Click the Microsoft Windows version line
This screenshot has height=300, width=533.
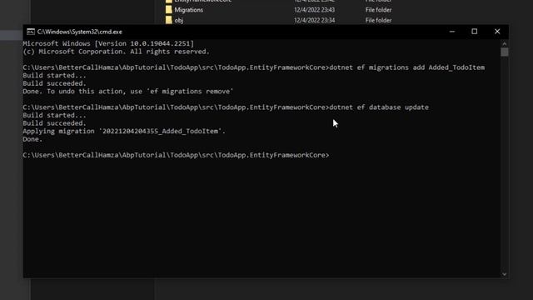pos(108,43)
